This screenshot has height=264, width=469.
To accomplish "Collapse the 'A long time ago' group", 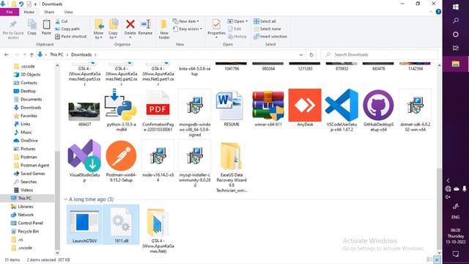I will [x=65, y=199].
